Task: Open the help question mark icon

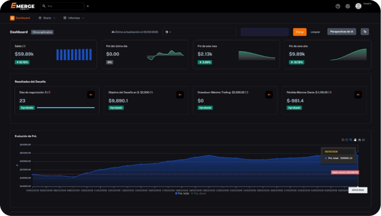Action: coord(338,6)
